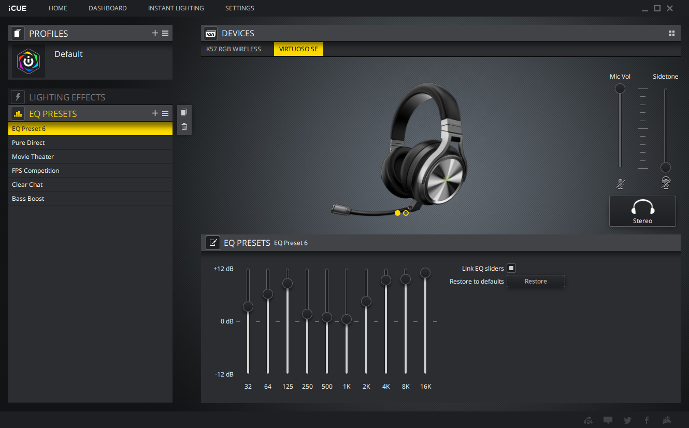Click the Default profile name
689x428 pixels.
click(x=68, y=54)
